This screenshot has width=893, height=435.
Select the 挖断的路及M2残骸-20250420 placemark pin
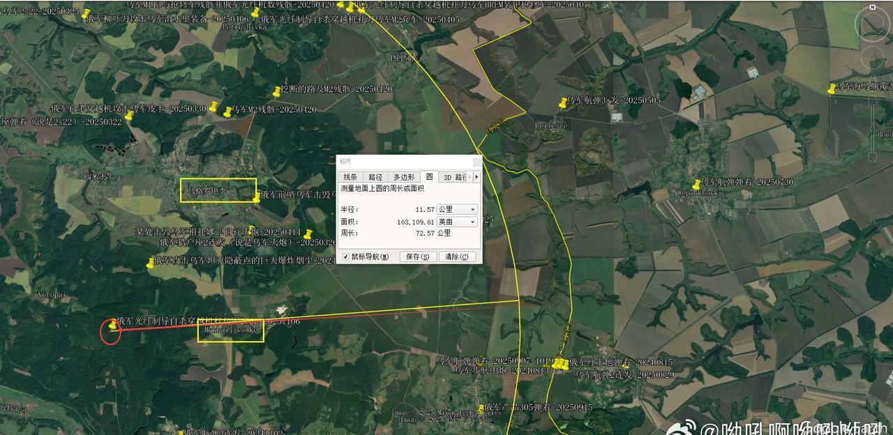pyautogui.click(x=276, y=91)
